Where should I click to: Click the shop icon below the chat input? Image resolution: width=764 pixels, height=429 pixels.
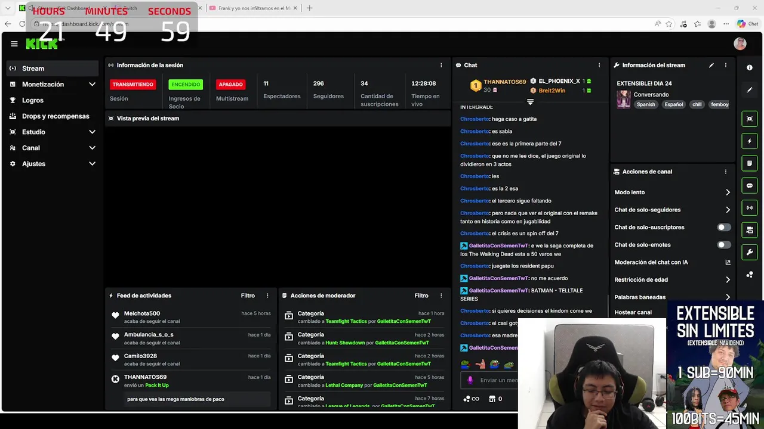click(x=492, y=399)
